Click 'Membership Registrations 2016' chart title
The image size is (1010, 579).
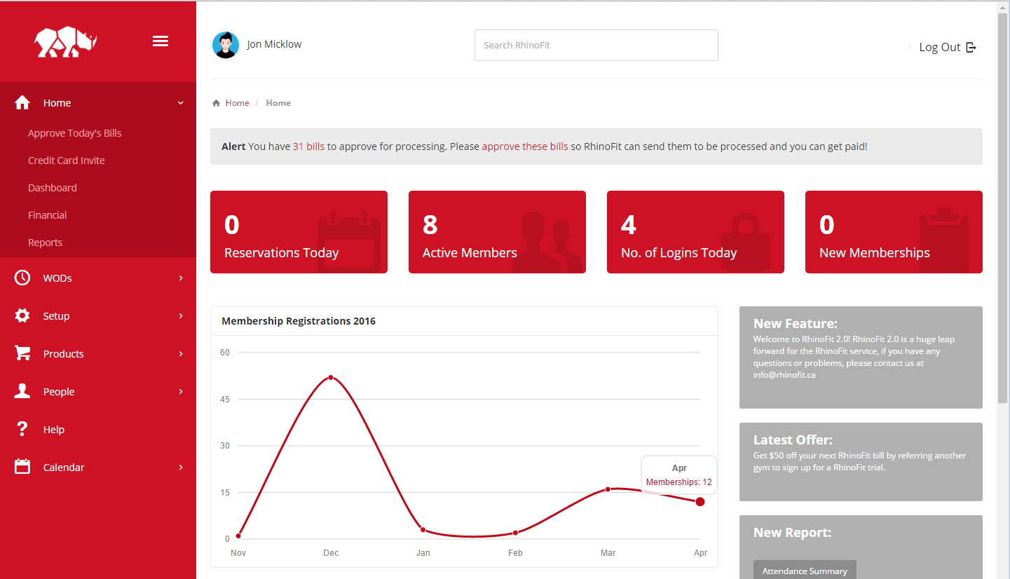(x=299, y=321)
